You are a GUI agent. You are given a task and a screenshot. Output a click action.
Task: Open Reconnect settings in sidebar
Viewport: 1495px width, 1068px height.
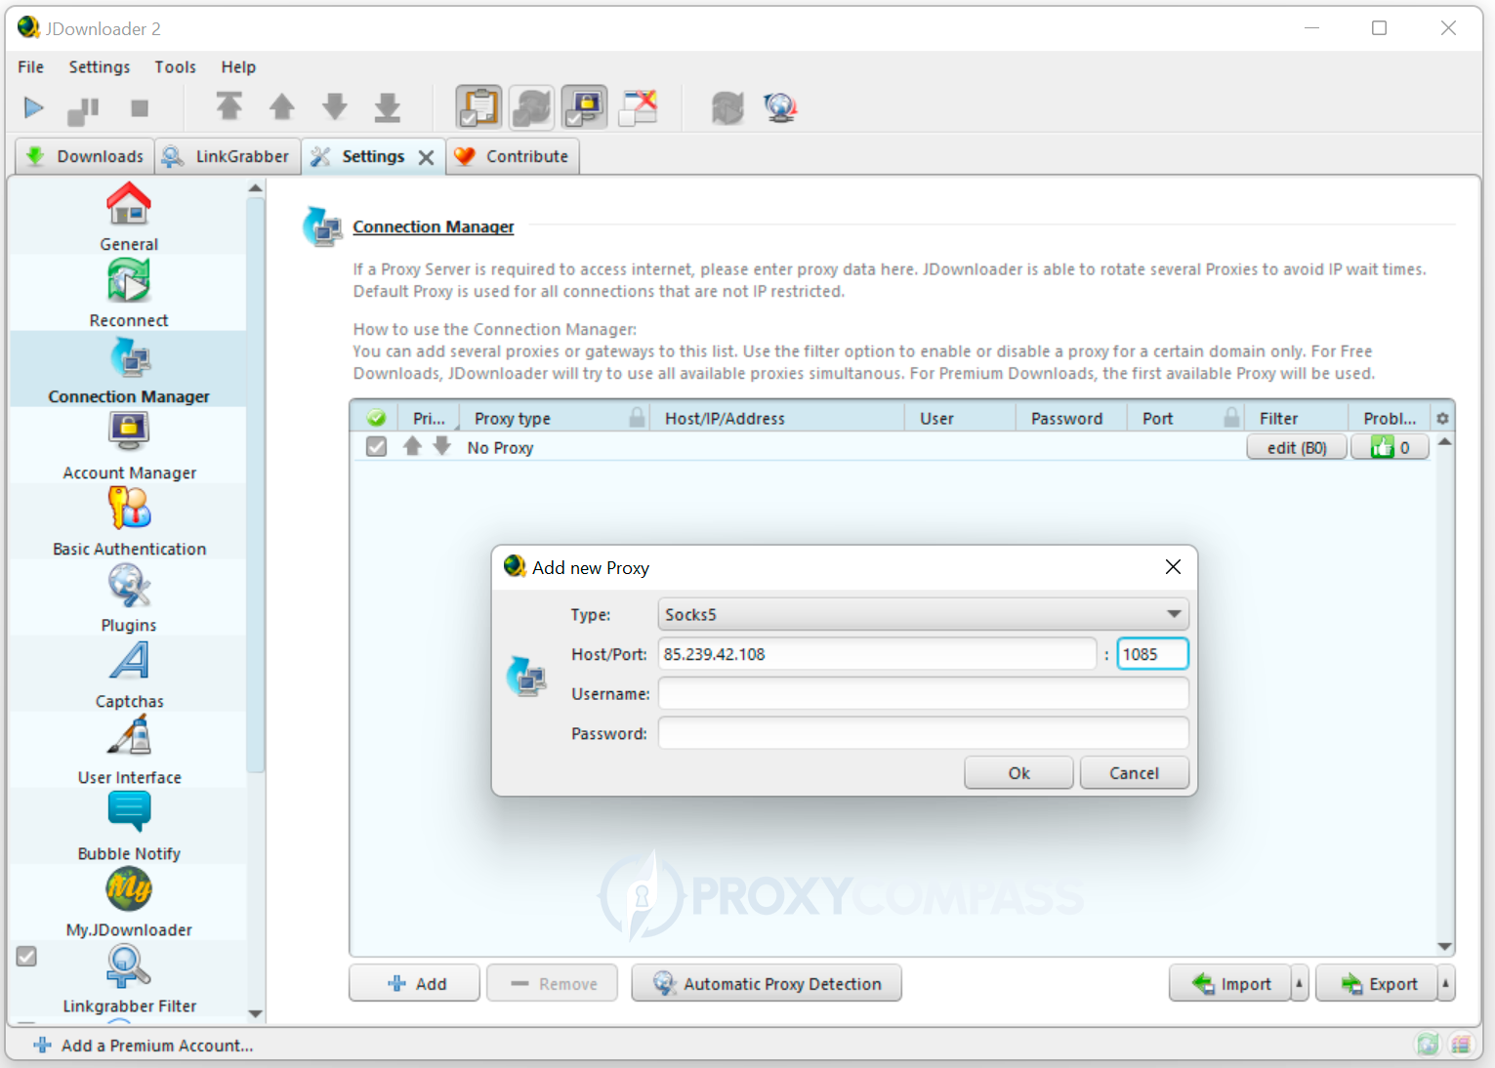129,294
